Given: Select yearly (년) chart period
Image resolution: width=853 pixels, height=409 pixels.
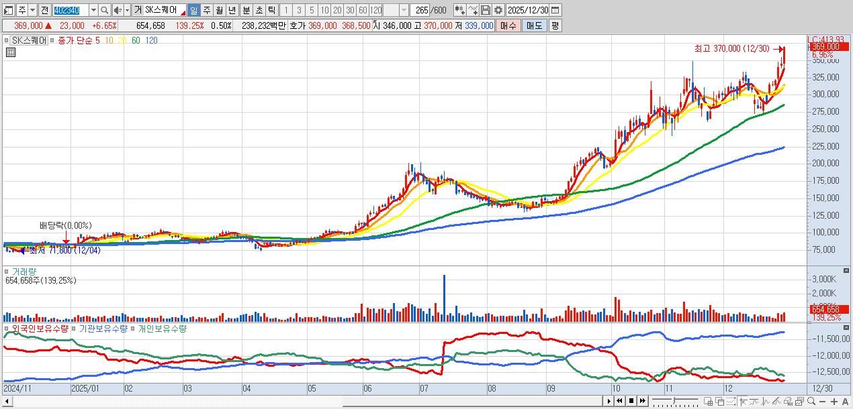Looking at the screenshot, I should 232,10.
